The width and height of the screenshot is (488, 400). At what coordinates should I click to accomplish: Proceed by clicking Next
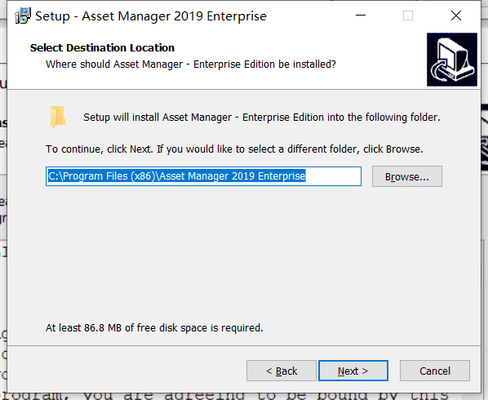pos(353,371)
